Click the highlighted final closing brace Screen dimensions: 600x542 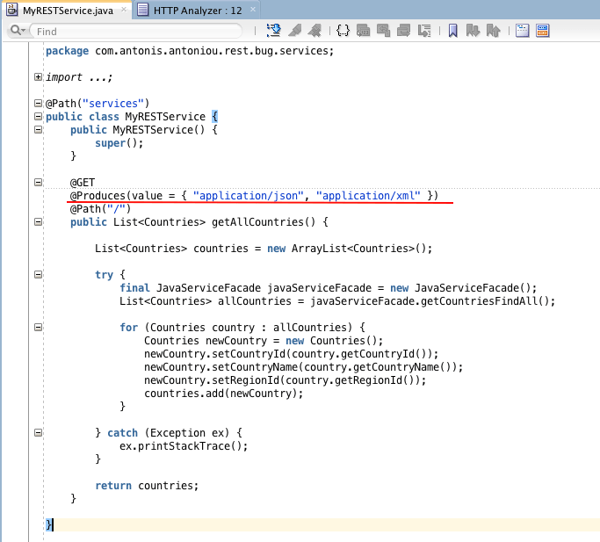[x=49, y=524]
